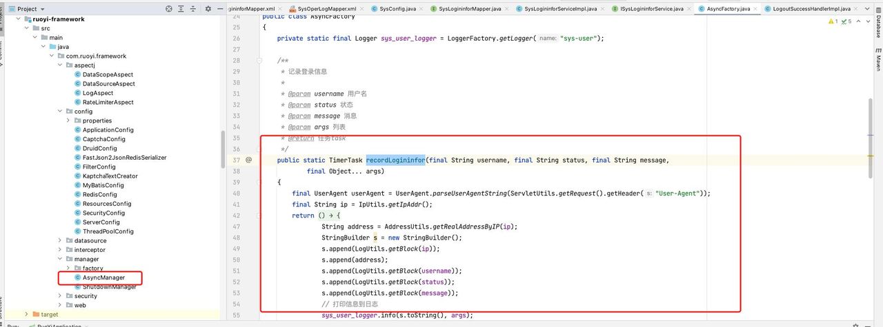Viewport: 883px width, 327px height.
Task: Open the Project view dropdown
Action: pos(42,9)
